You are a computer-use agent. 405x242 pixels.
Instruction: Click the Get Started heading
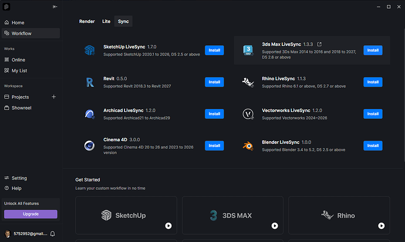[x=87, y=180]
